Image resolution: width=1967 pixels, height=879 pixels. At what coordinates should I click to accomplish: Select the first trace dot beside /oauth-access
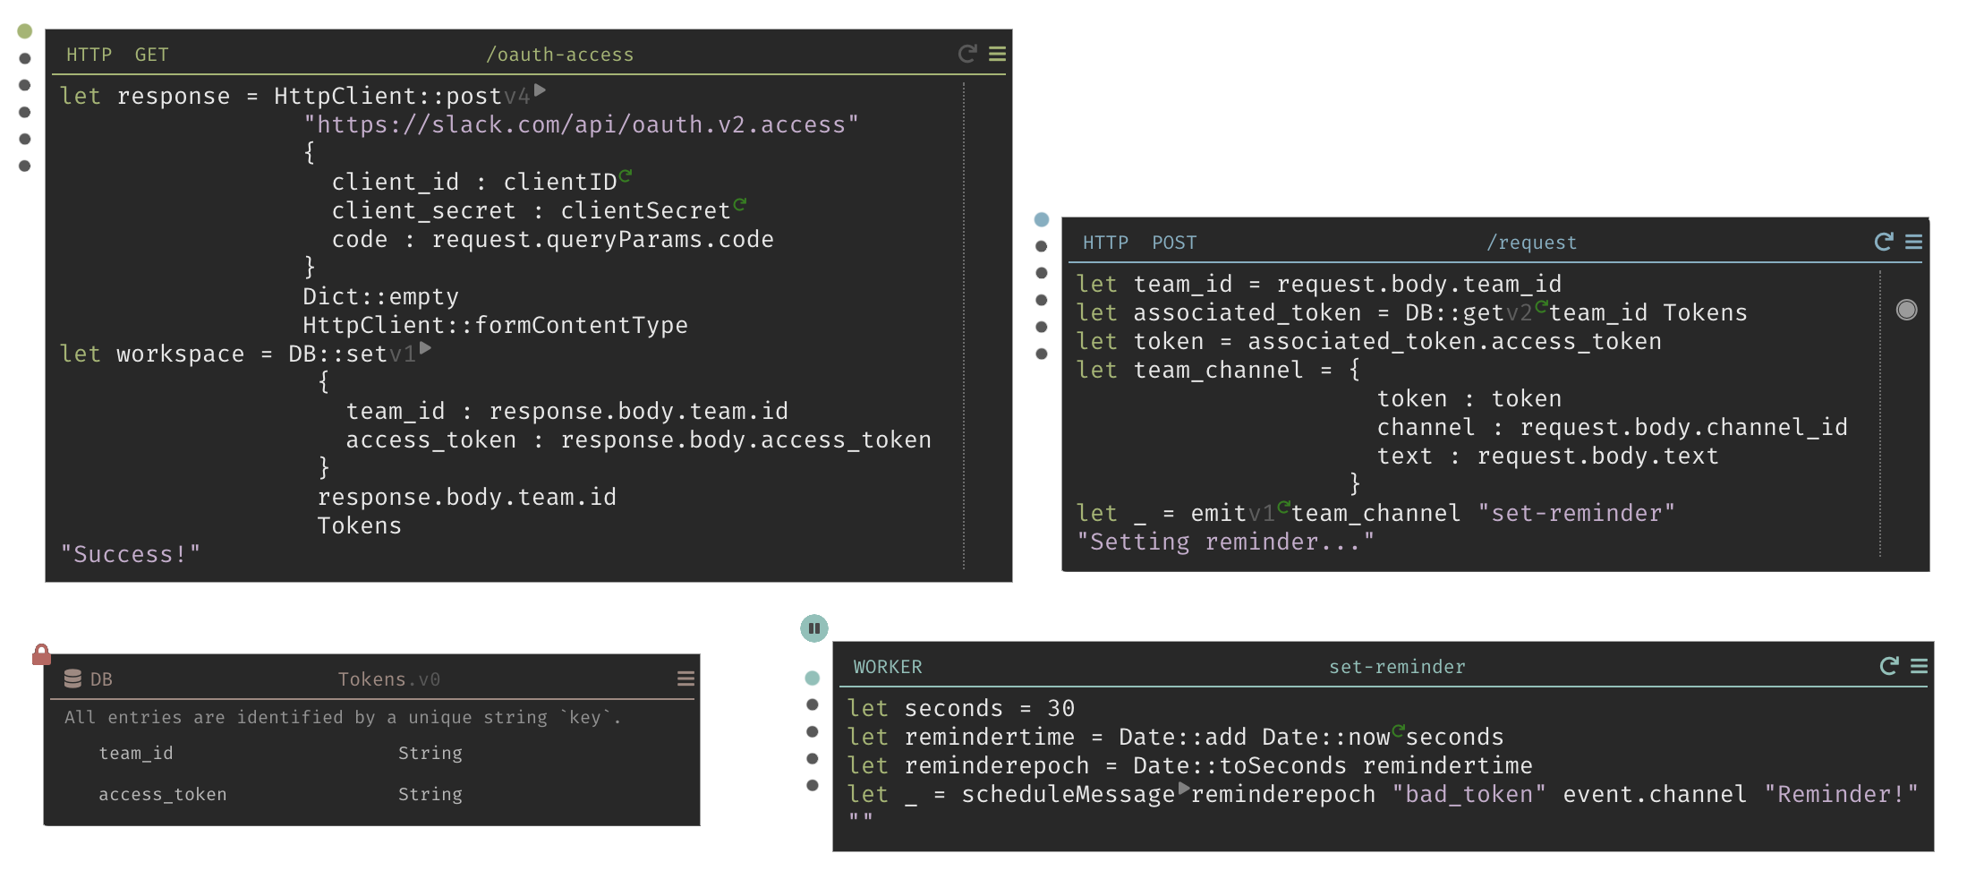[x=25, y=59]
